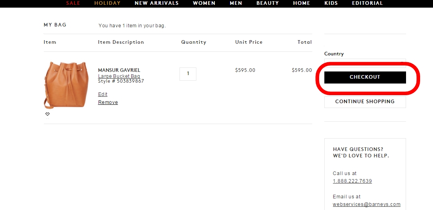The image size is (433, 210).
Task: Click the Edit link for the item
Action: coord(103,94)
